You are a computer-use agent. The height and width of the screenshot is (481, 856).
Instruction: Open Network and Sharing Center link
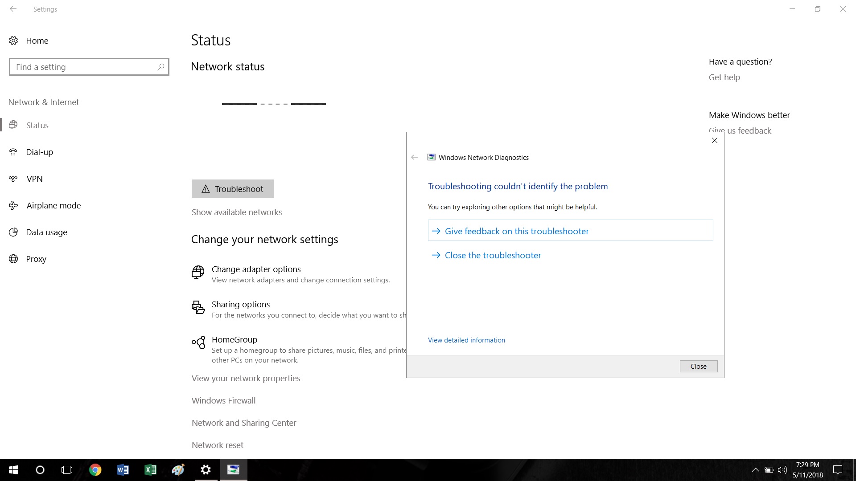click(x=244, y=423)
